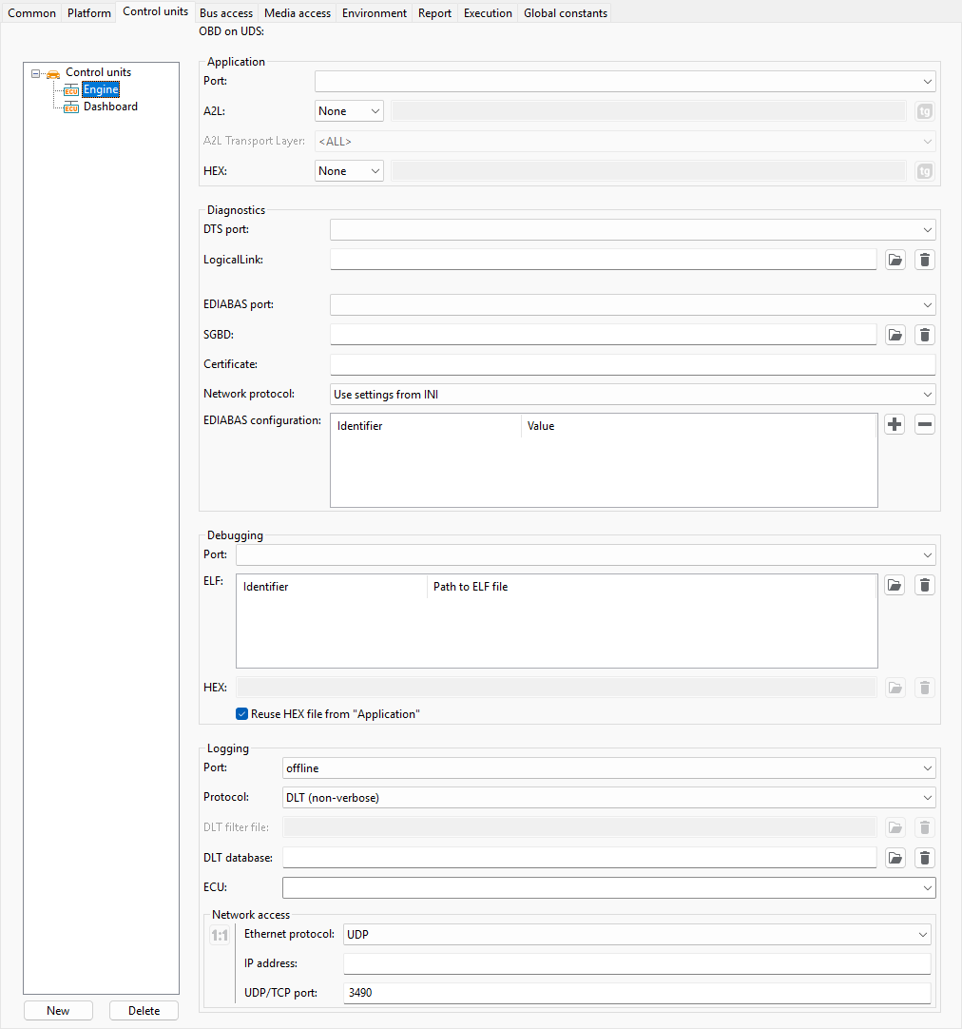Clear the DLT database path
Image resolution: width=962 pixels, height=1029 pixels.
[x=925, y=858]
